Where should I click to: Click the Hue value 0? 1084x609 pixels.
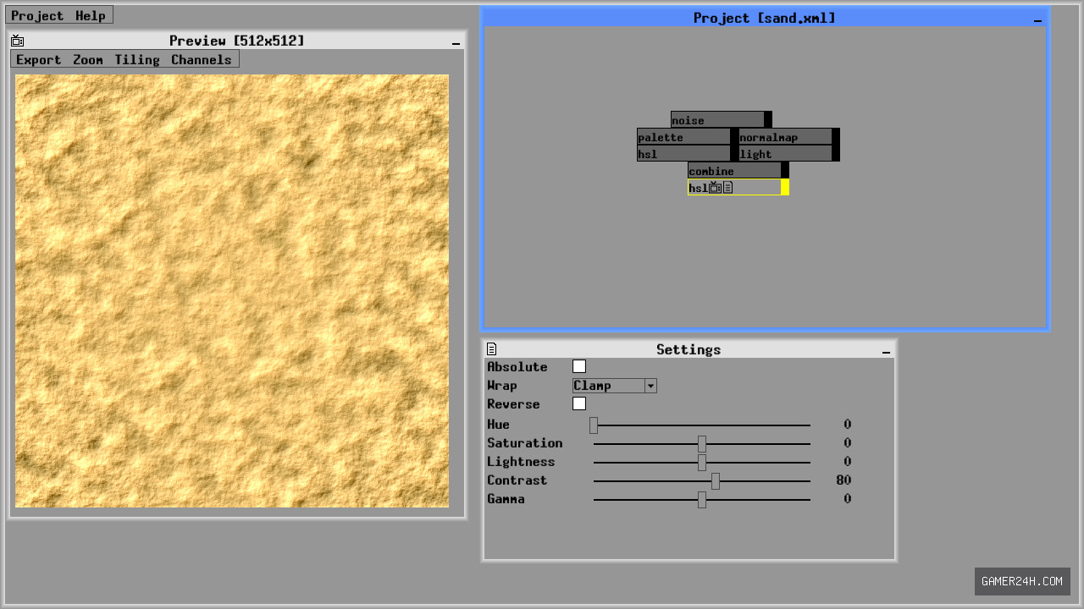847,425
